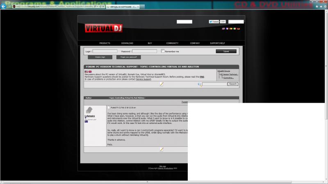Image resolution: width=328 pixels, height=184 pixels.
Task: Check the Remember me checkbox
Action: click(163, 51)
